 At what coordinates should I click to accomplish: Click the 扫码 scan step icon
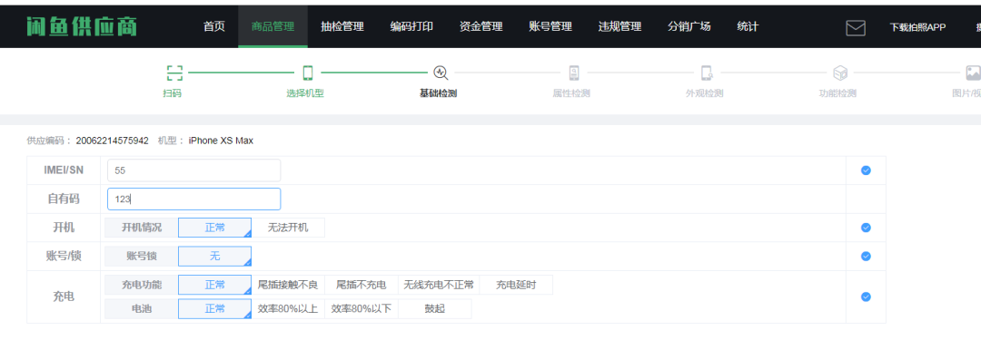174,73
